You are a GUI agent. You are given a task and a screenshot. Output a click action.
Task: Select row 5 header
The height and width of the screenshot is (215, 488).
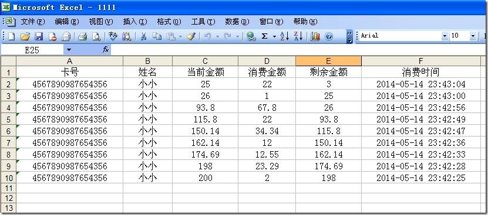coord(8,120)
